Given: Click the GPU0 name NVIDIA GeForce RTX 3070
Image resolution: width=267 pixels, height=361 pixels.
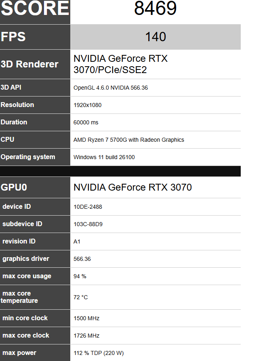Looking at the screenshot, I should 132,187.
